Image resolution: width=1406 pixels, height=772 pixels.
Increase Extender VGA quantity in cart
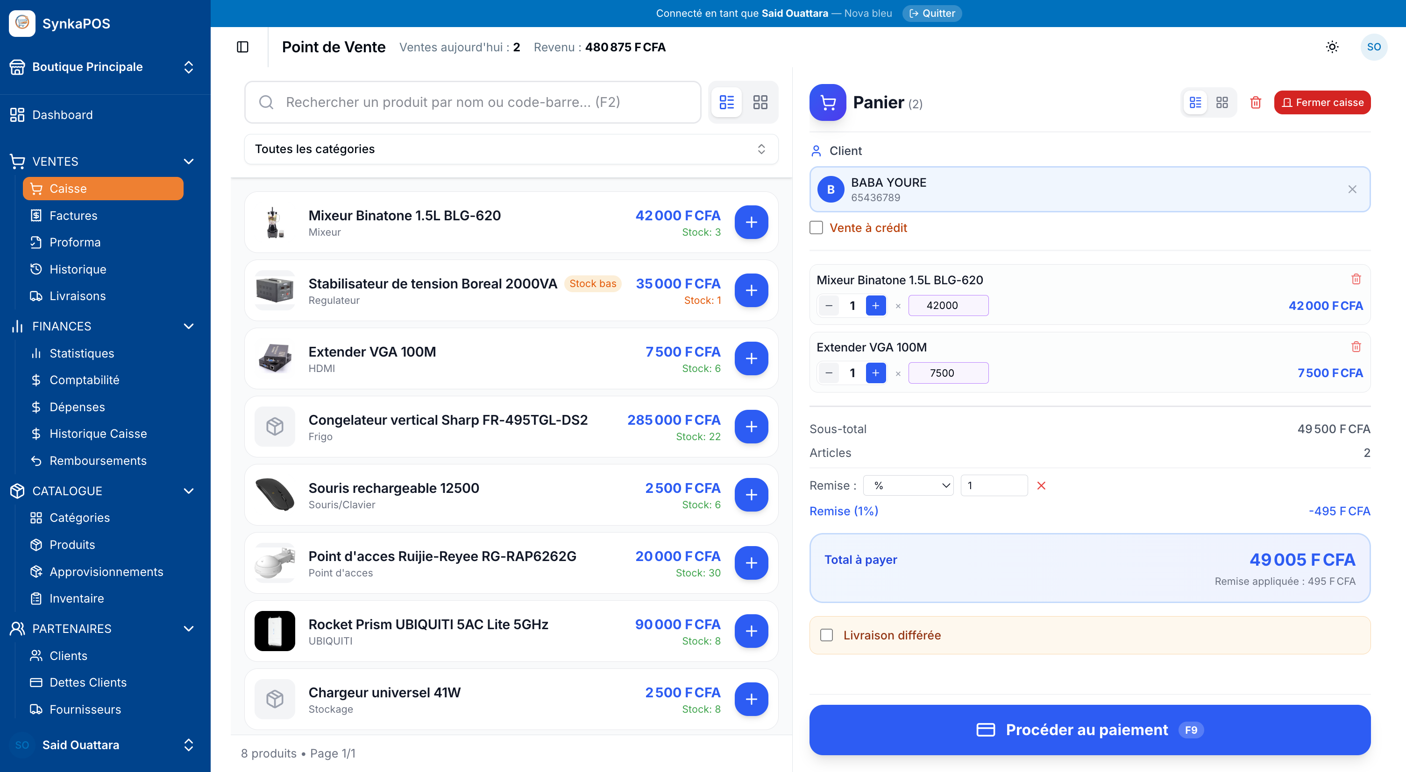tap(875, 373)
